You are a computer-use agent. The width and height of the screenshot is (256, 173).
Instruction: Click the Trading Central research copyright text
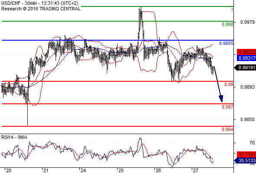click(41, 9)
